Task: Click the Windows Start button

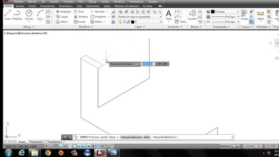Action: [x=8, y=153]
